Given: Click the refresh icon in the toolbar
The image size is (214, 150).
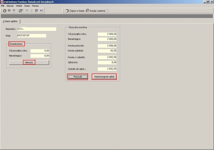Looking at the screenshot, I should click(x=4, y=11).
